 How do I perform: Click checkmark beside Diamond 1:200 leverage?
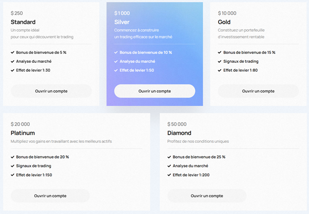tap(169, 175)
